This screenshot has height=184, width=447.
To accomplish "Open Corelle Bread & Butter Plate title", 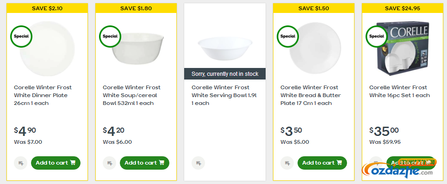I will 311,95.
